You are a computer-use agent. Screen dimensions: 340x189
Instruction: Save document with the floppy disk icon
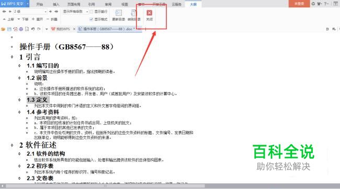[9, 29]
